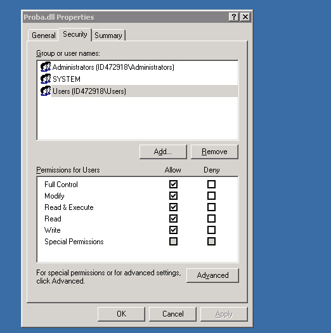
Task: Open Advanced permission settings
Action: (212, 275)
